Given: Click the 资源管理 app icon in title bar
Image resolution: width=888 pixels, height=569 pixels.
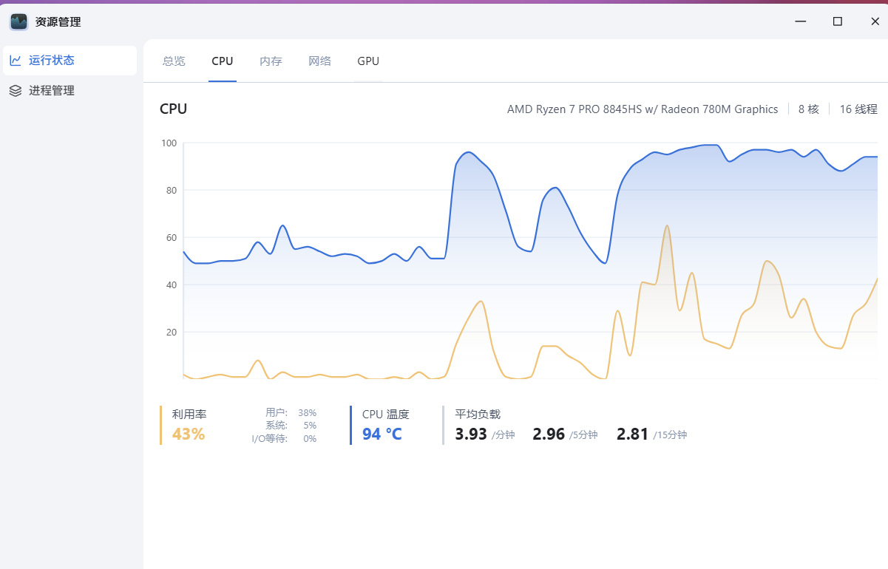Looking at the screenshot, I should [x=18, y=21].
